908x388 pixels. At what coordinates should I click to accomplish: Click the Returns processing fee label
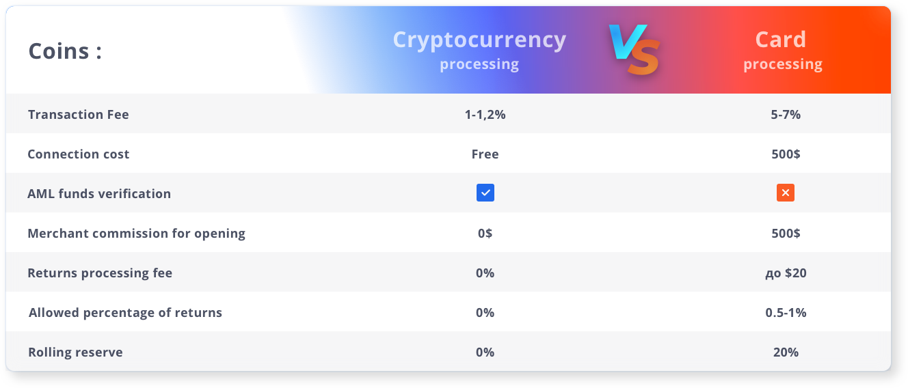[100, 273]
